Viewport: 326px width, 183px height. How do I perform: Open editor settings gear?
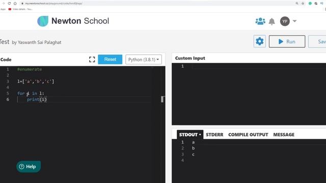(259, 41)
